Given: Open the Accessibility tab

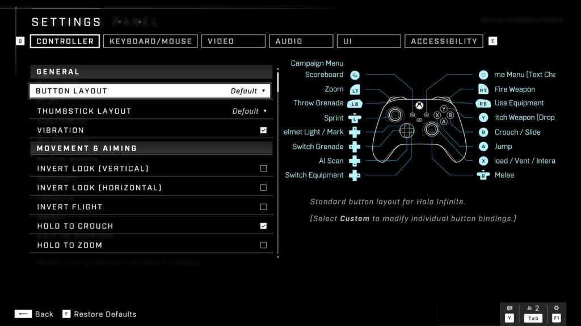Looking at the screenshot, I should click(444, 41).
